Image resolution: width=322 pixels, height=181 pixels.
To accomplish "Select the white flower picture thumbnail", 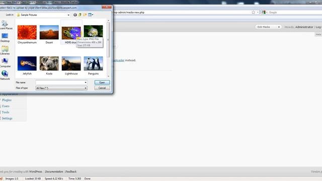I will [x=93, y=31].
